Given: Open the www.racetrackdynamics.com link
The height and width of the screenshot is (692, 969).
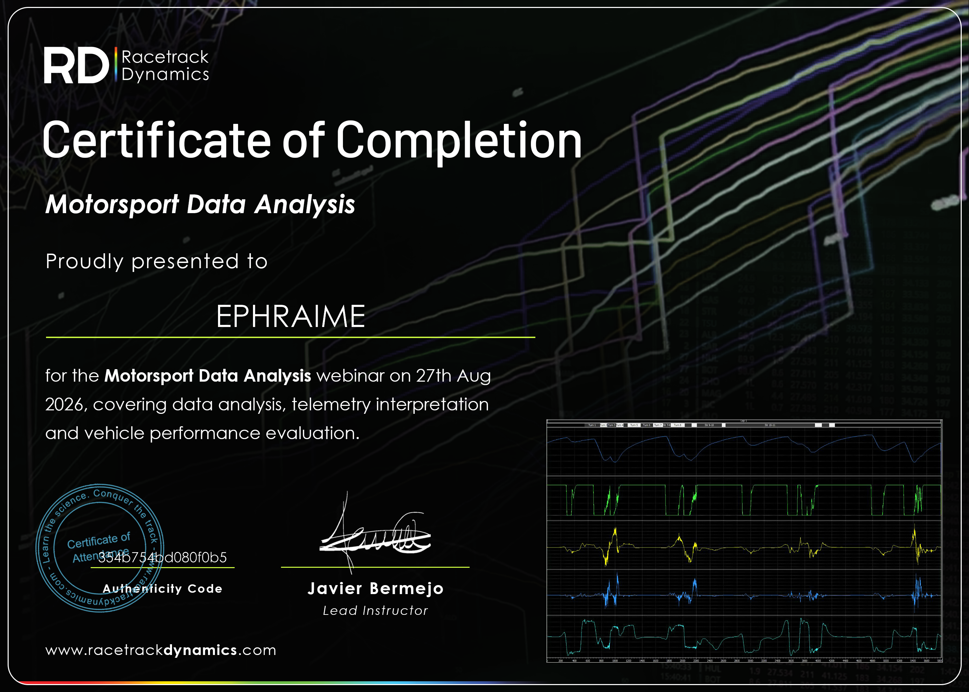Looking at the screenshot, I should point(161,650).
